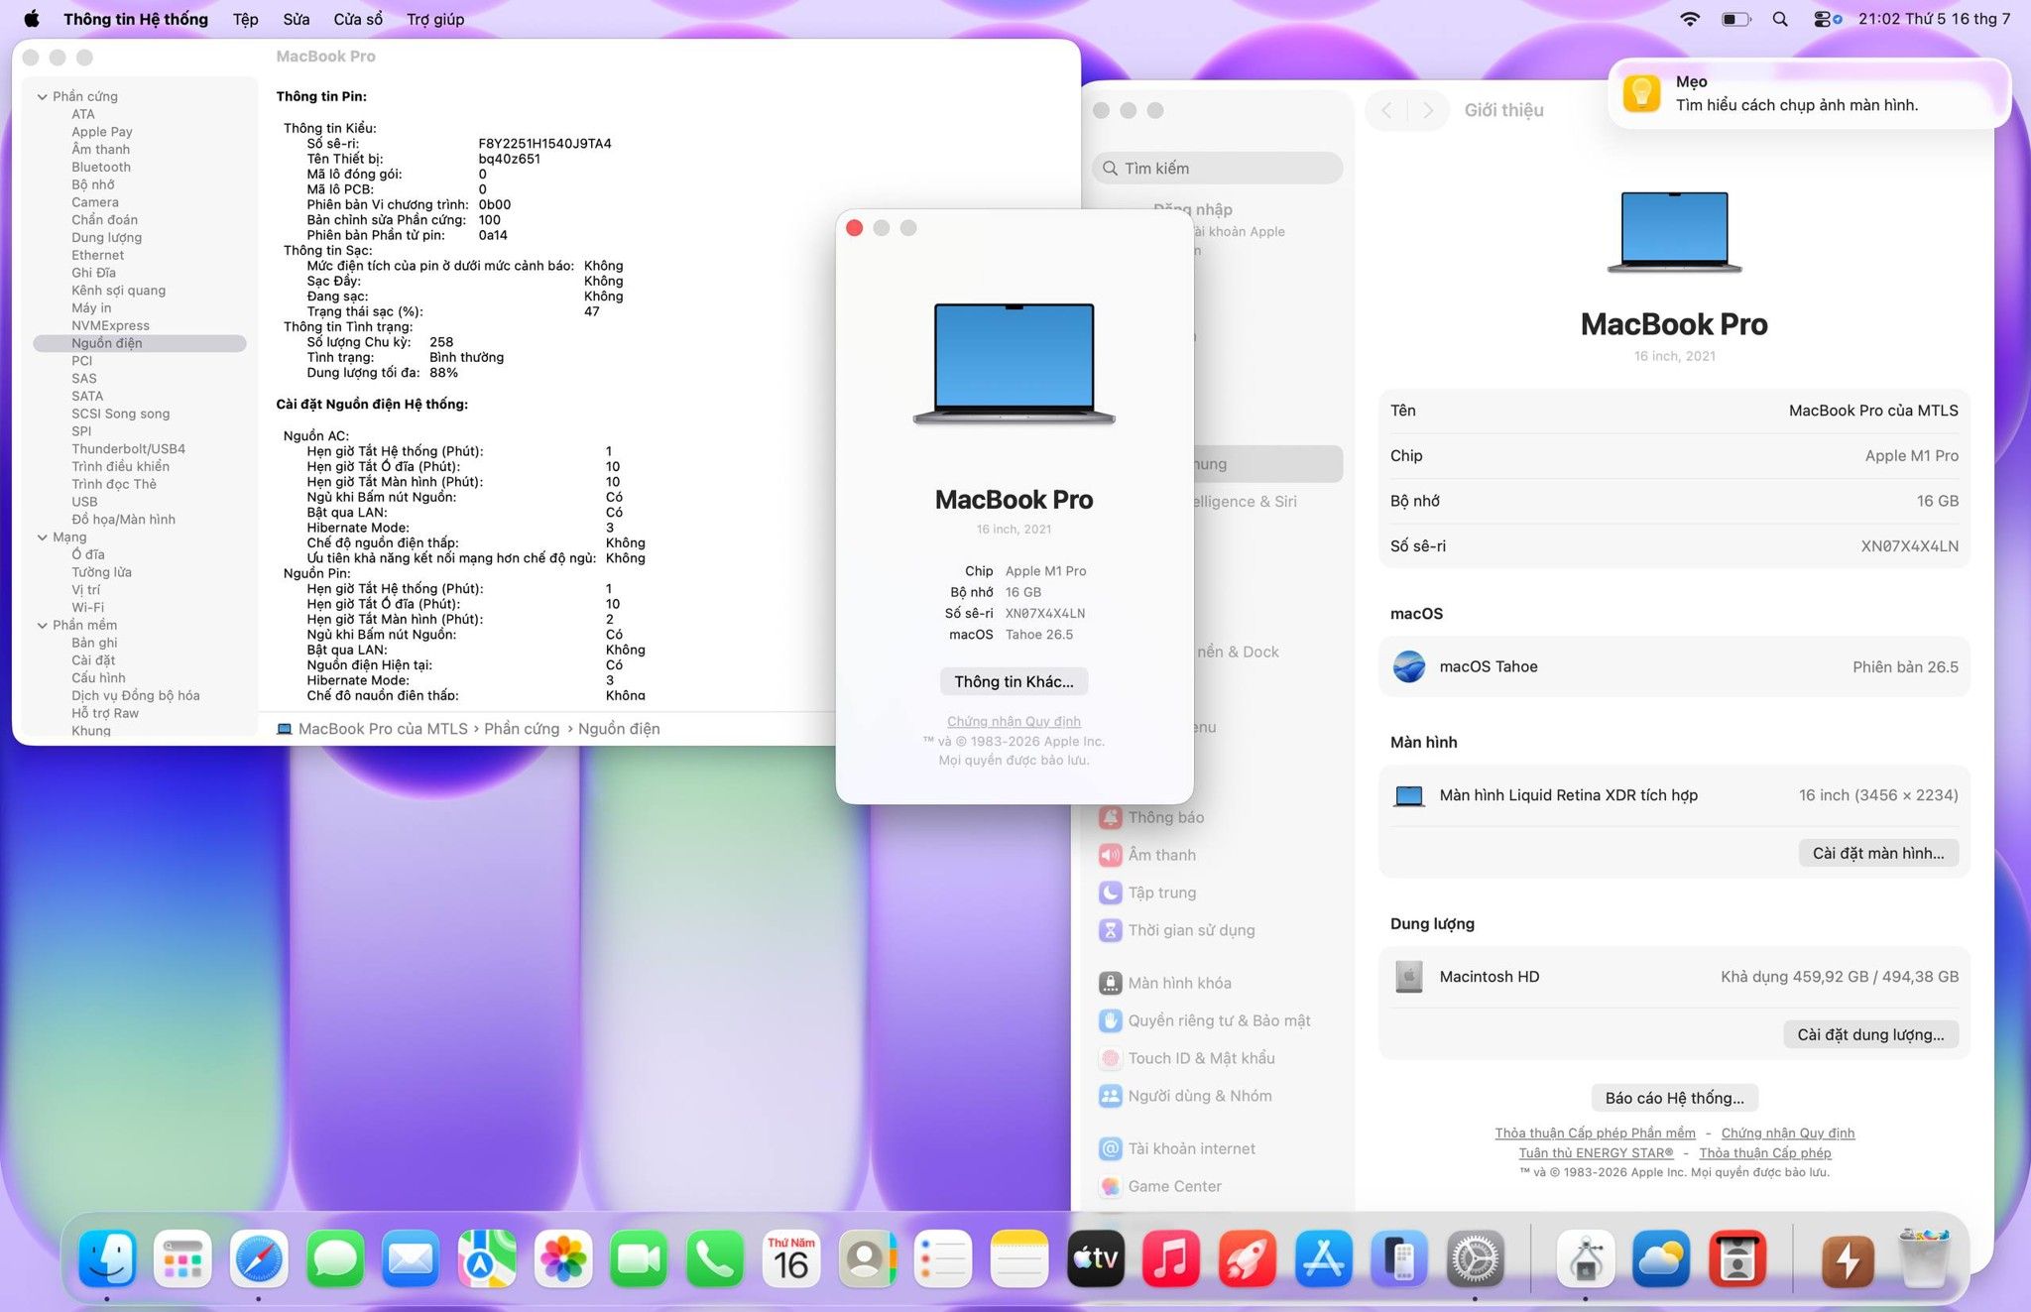Click the Thông tin Khác... button

tap(1014, 681)
